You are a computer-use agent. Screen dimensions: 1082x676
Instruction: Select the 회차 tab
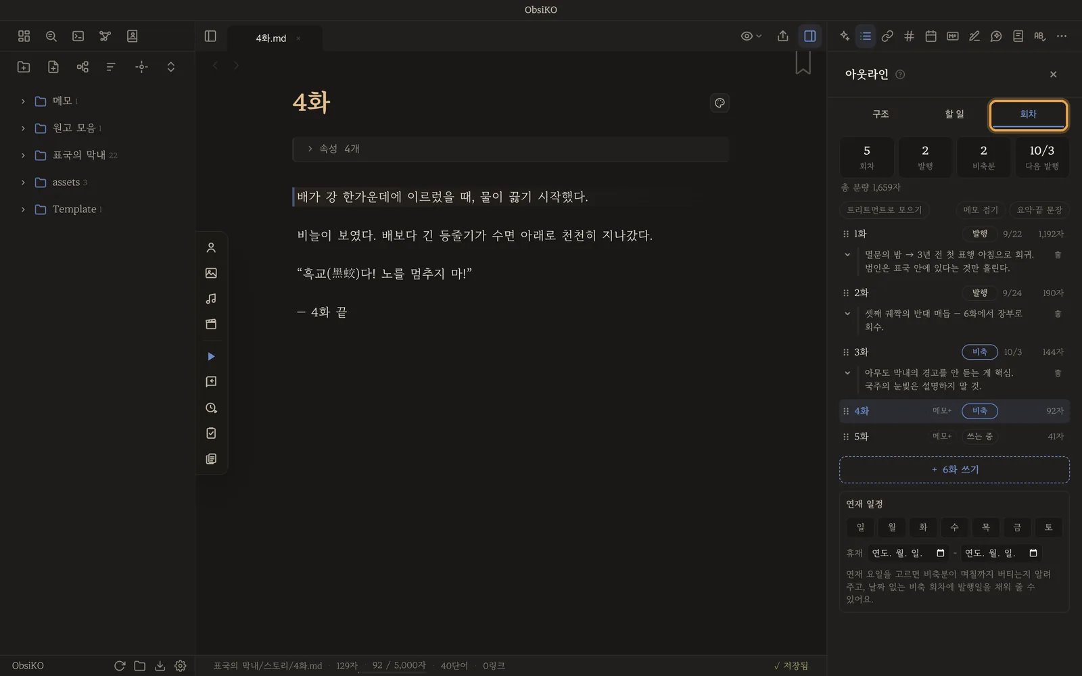(x=1028, y=114)
